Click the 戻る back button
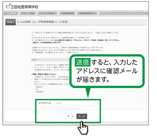 coord(70,116)
